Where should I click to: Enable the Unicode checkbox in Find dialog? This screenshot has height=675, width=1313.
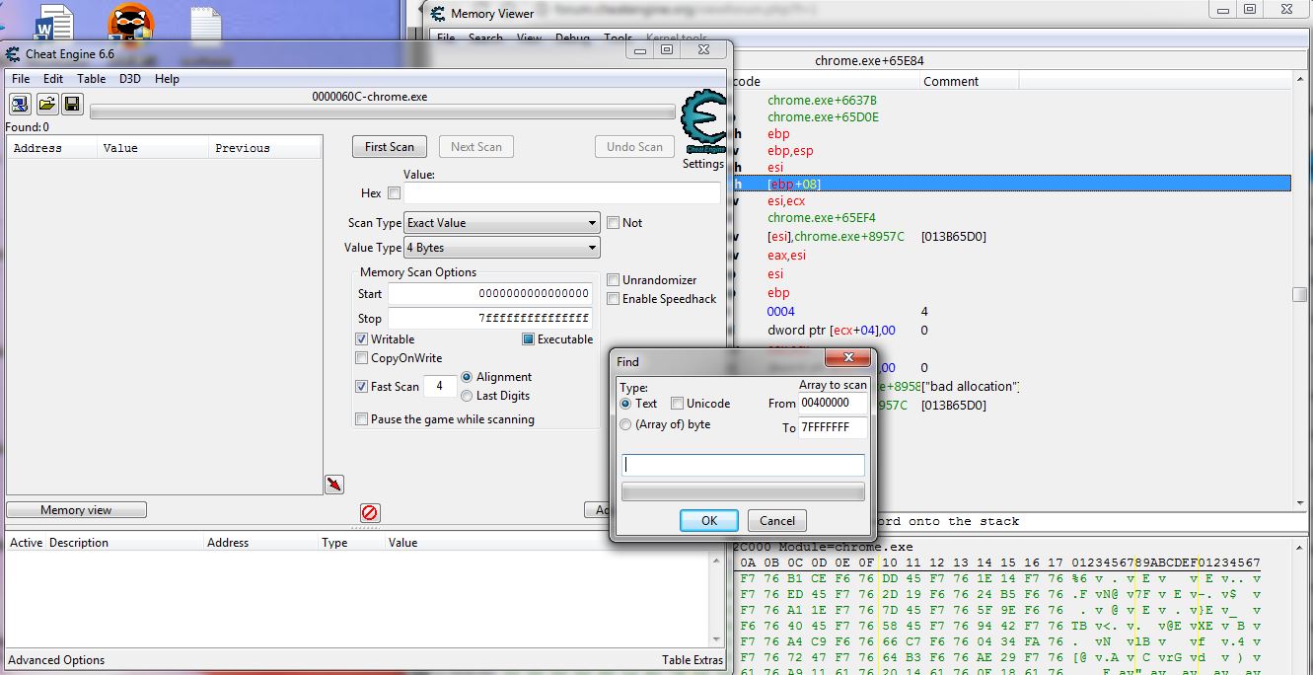point(677,404)
